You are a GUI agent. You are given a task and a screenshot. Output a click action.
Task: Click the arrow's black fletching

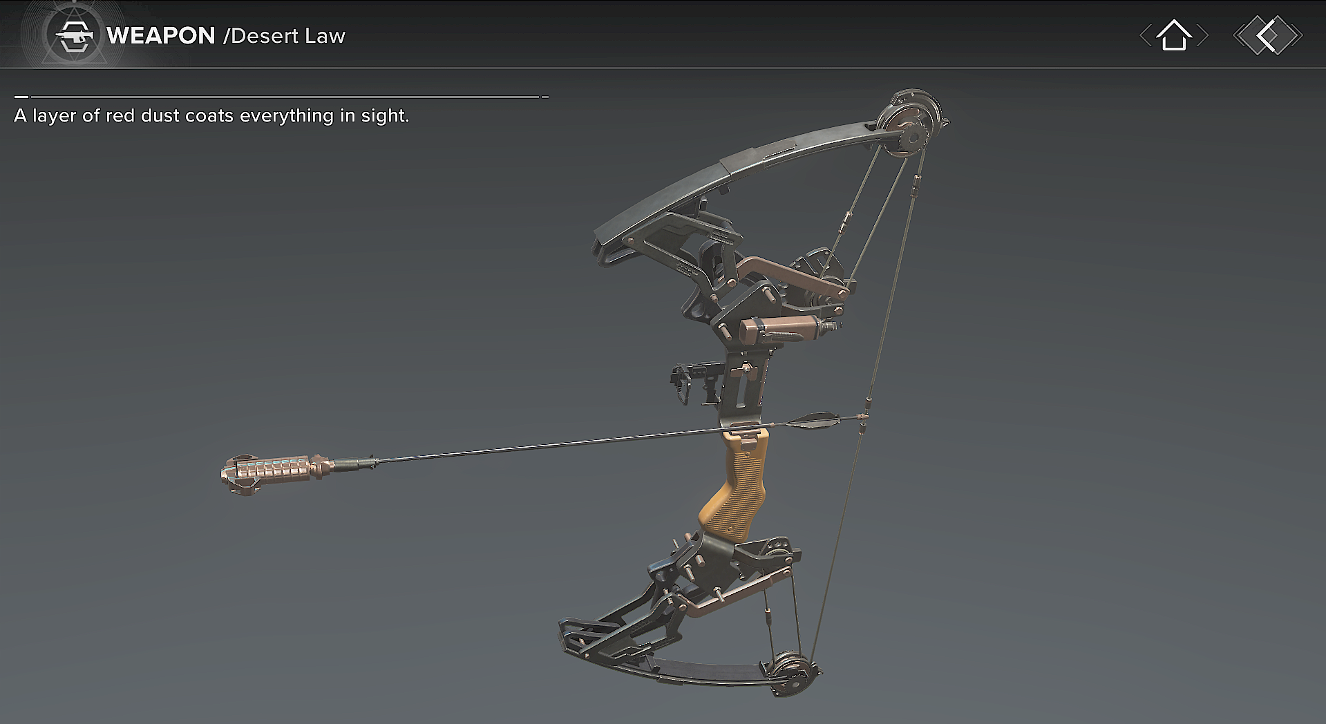pyautogui.click(x=814, y=419)
